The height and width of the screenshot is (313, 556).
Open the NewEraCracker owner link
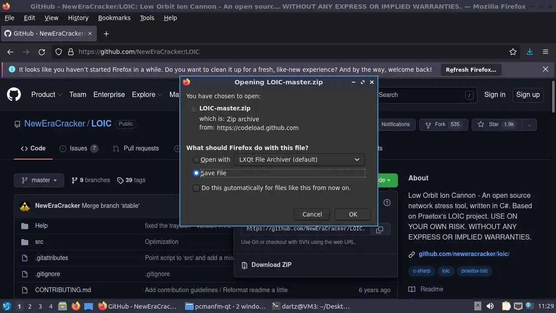point(55,123)
